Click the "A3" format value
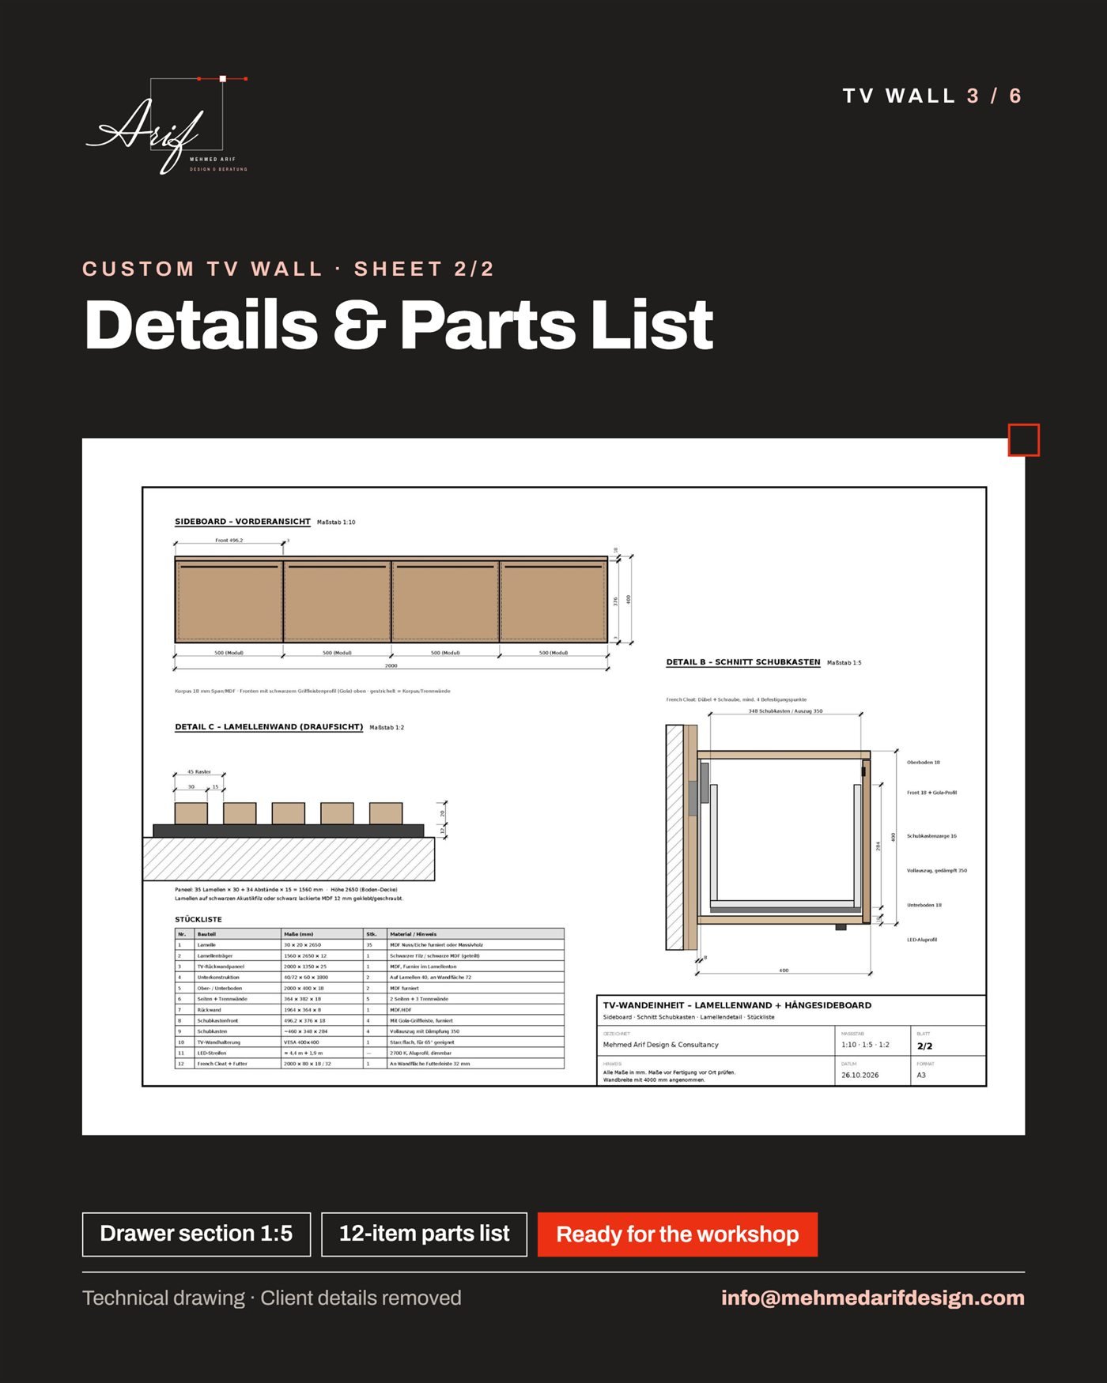Viewport: 1107px width, 1383px height. point(921,1075)
